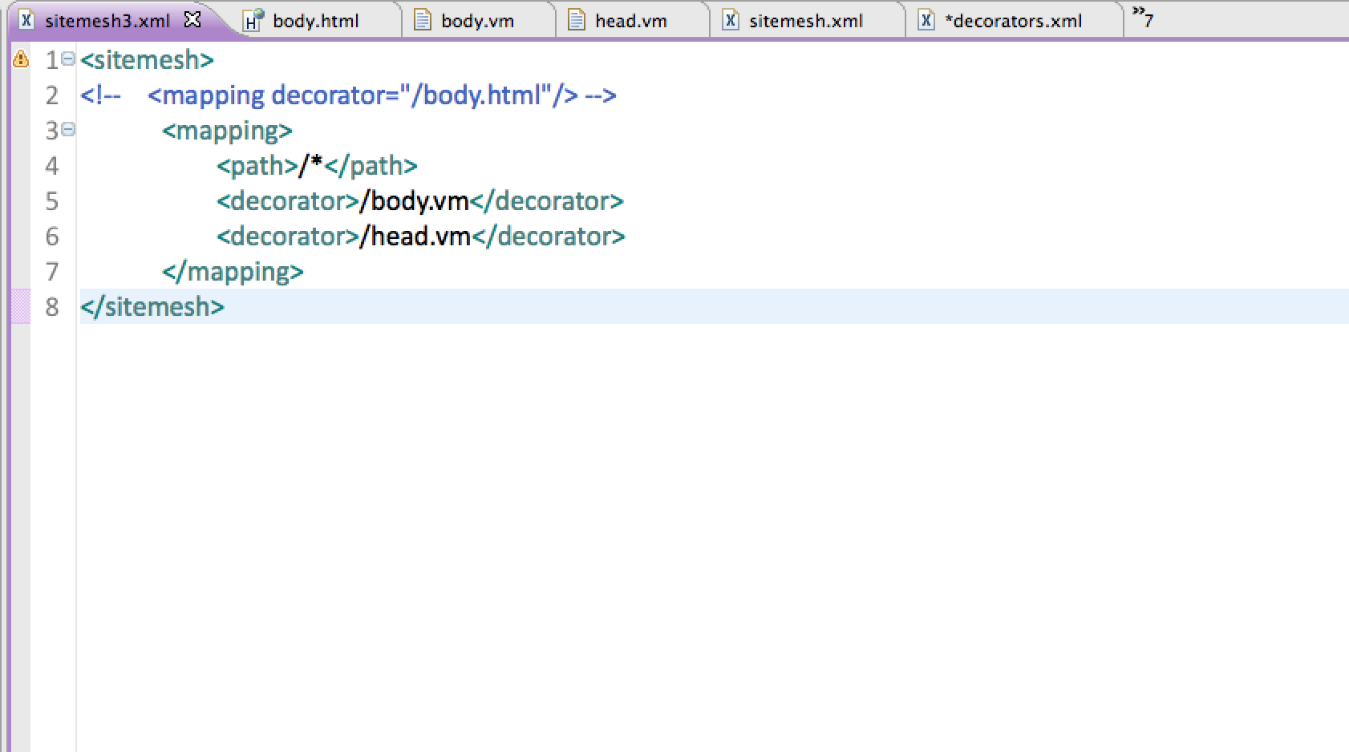Close the sitemesh3.xml tab
Viewport: 1349px width, 752px height.
[x=192, y=20]
